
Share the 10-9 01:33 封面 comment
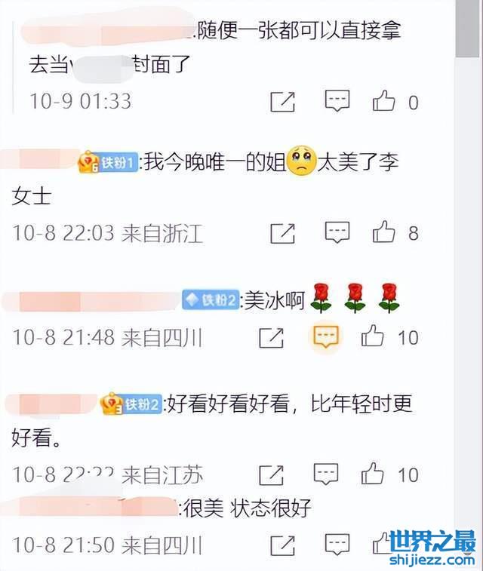tap(282, 102)
